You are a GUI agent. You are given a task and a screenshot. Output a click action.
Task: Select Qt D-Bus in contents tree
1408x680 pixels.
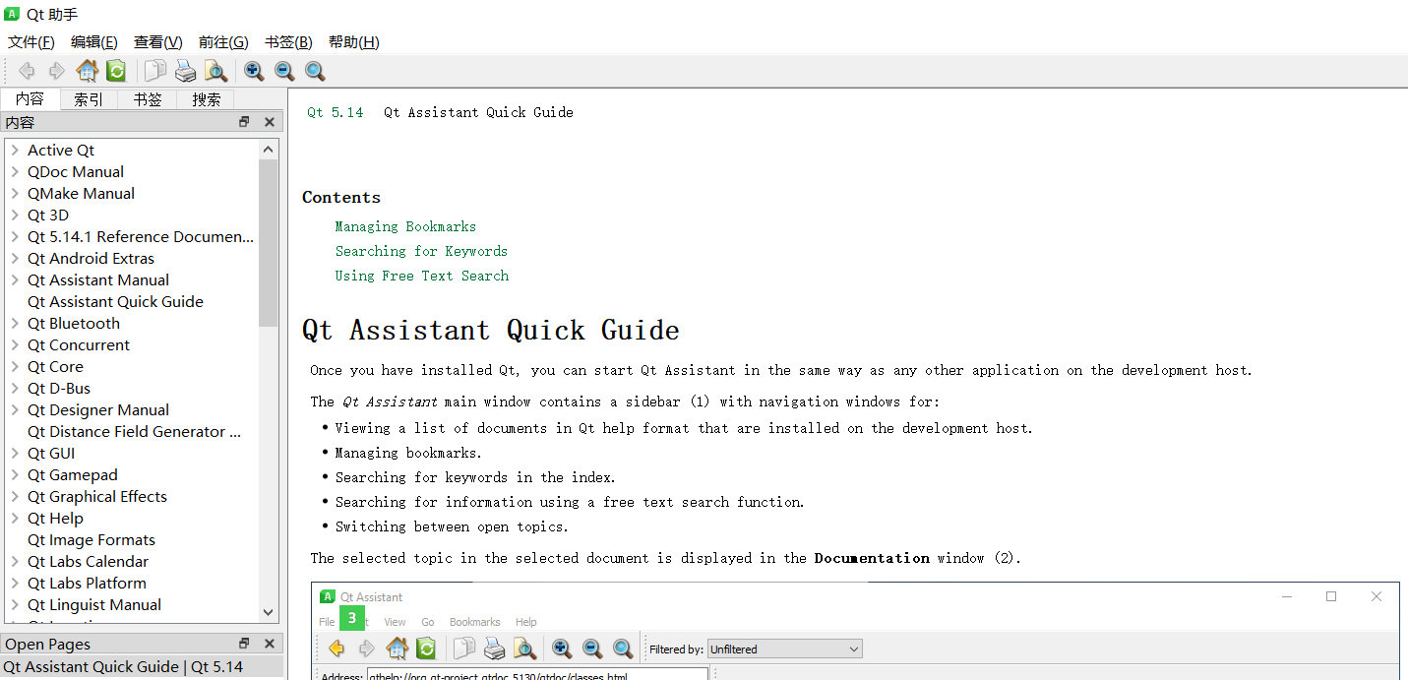[x=59, y=389]
